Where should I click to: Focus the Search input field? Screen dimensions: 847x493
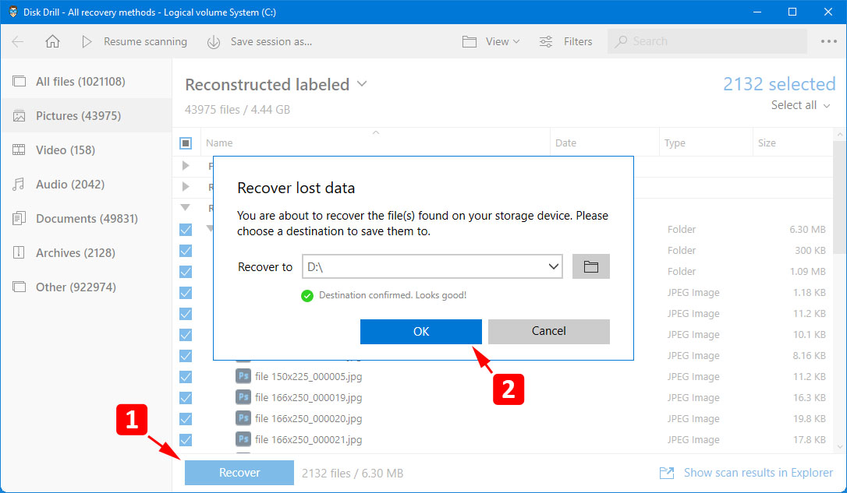[707, 41]
